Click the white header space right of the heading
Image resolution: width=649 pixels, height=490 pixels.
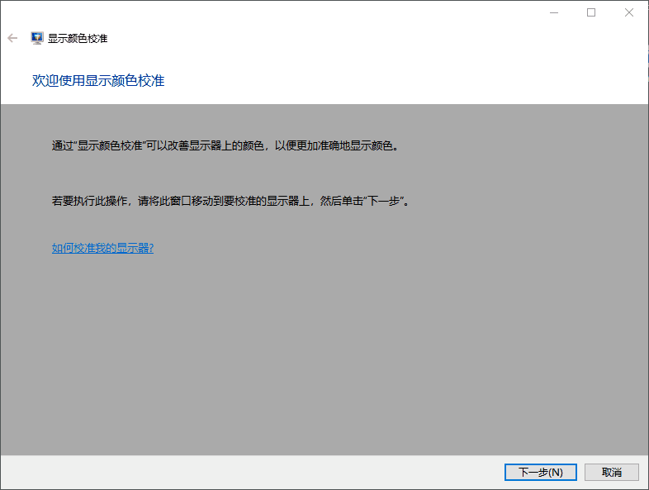[x=413, y=81]
